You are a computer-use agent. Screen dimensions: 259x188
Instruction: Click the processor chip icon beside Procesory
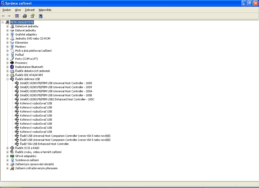(x=12, y=63)
